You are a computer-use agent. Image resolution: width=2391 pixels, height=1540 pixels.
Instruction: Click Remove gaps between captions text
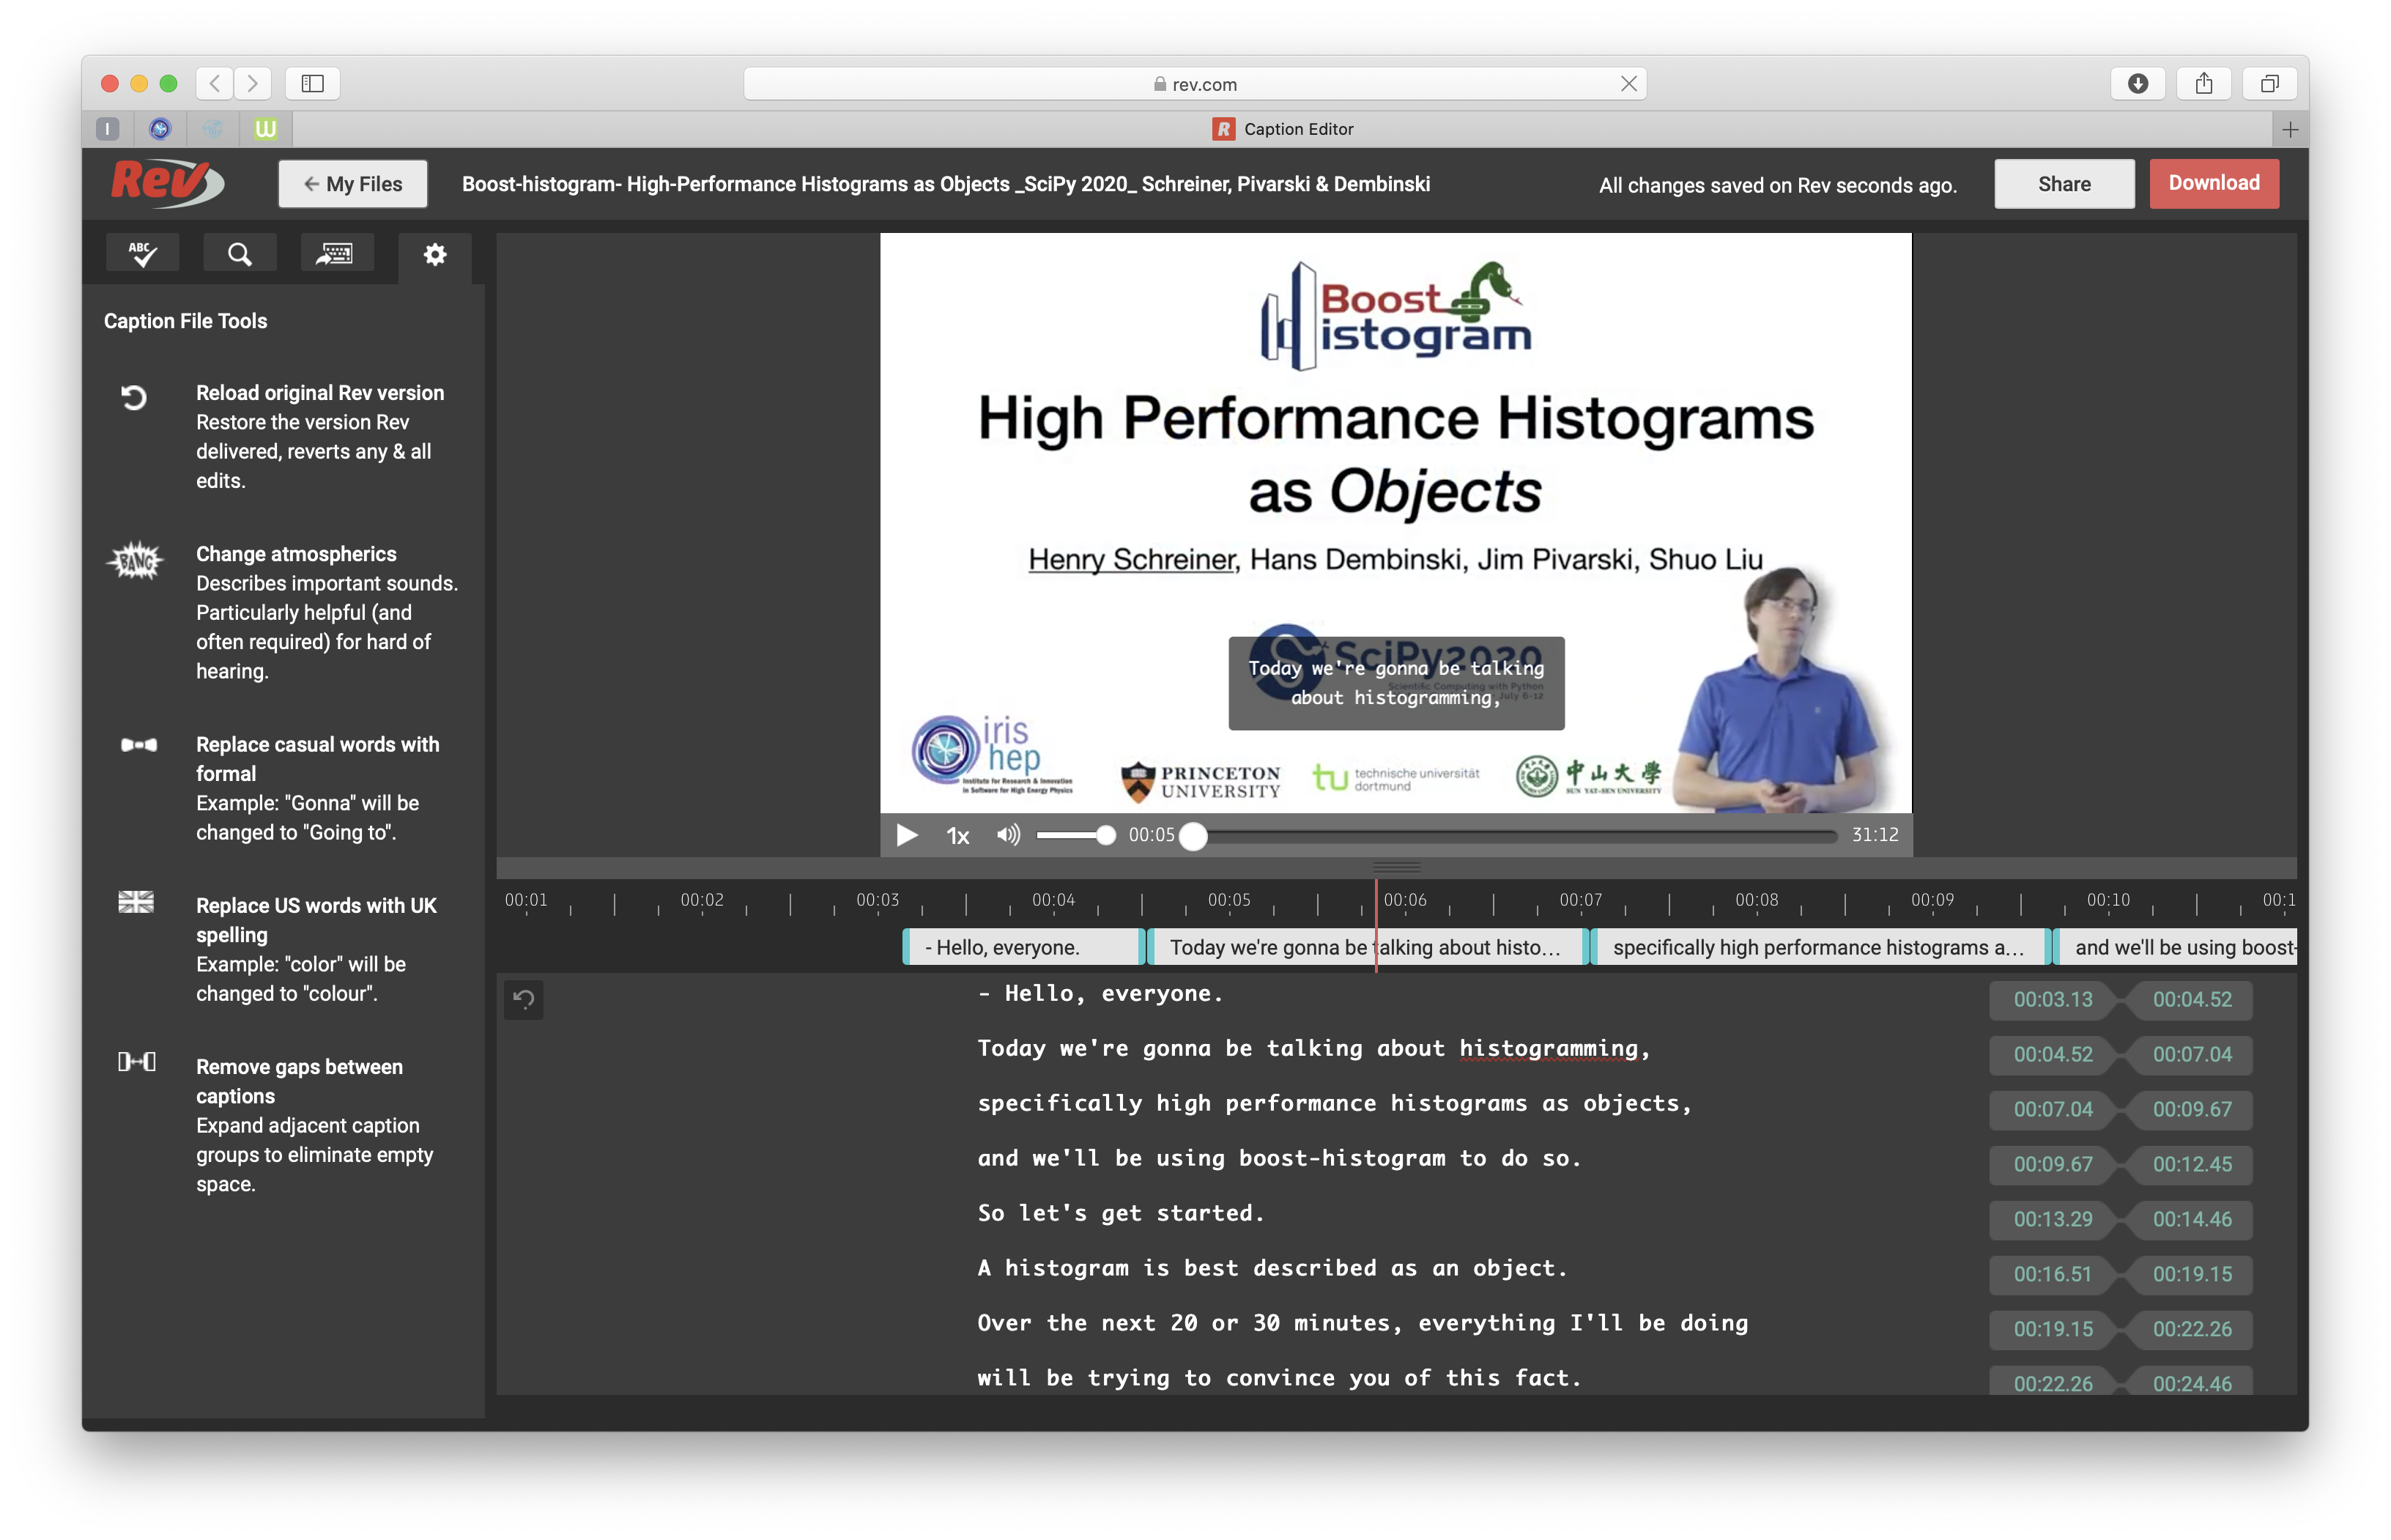(x=299, y=1081)
